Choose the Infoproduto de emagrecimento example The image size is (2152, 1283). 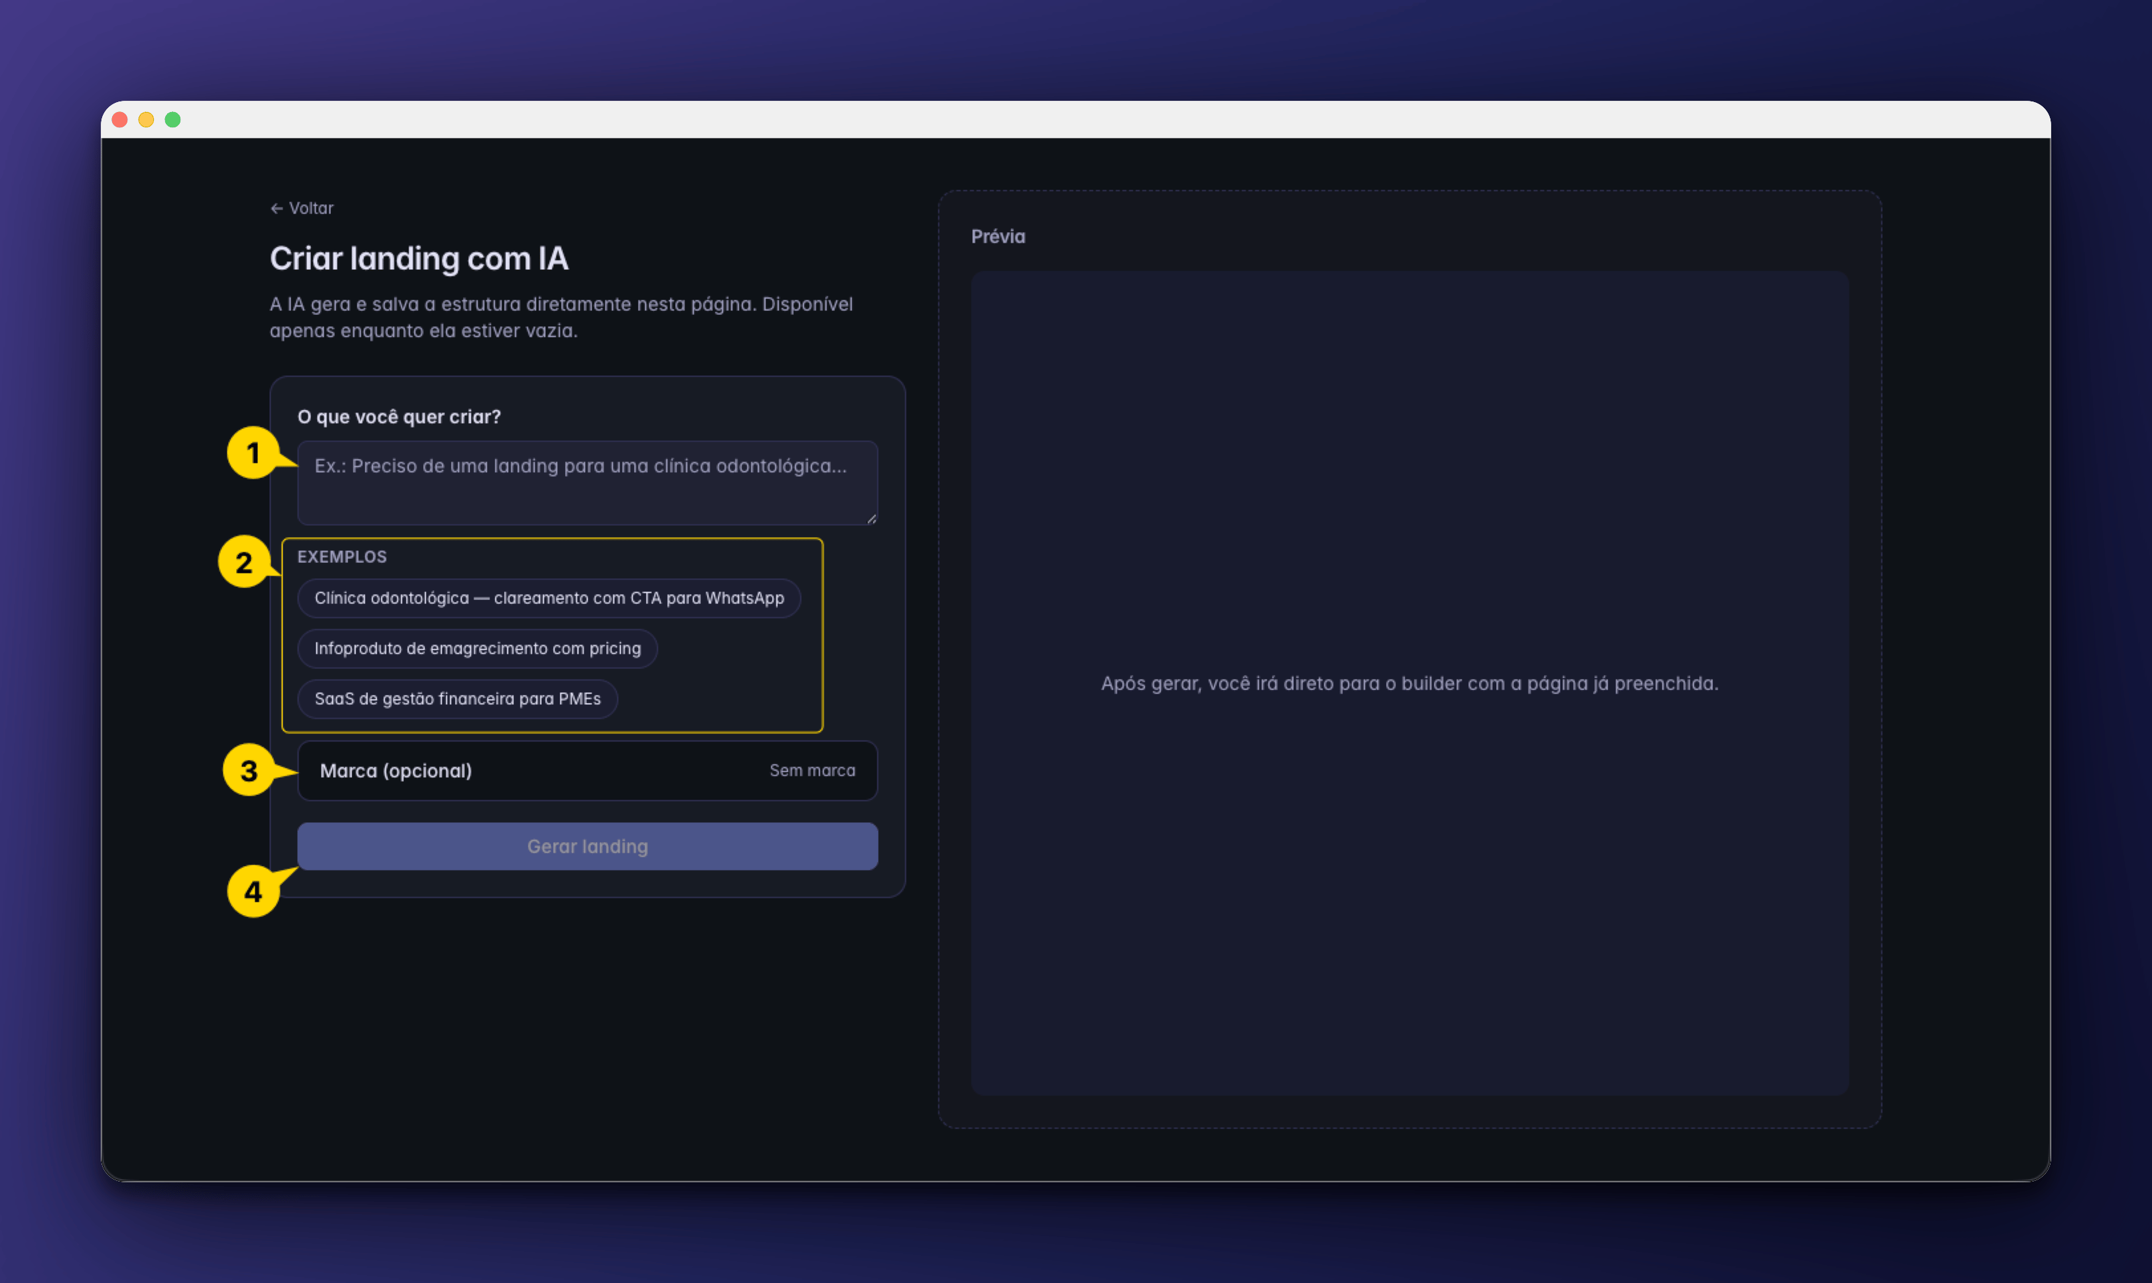tap(477, 648)
